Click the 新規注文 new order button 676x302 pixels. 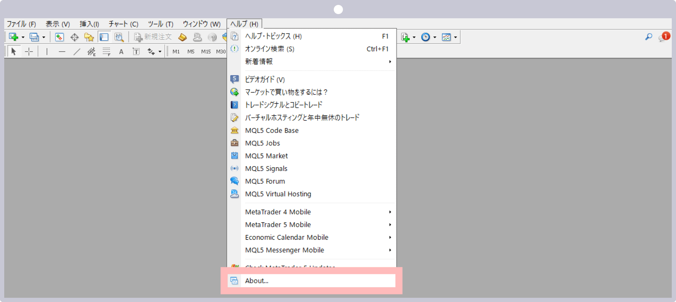point(153,37)
